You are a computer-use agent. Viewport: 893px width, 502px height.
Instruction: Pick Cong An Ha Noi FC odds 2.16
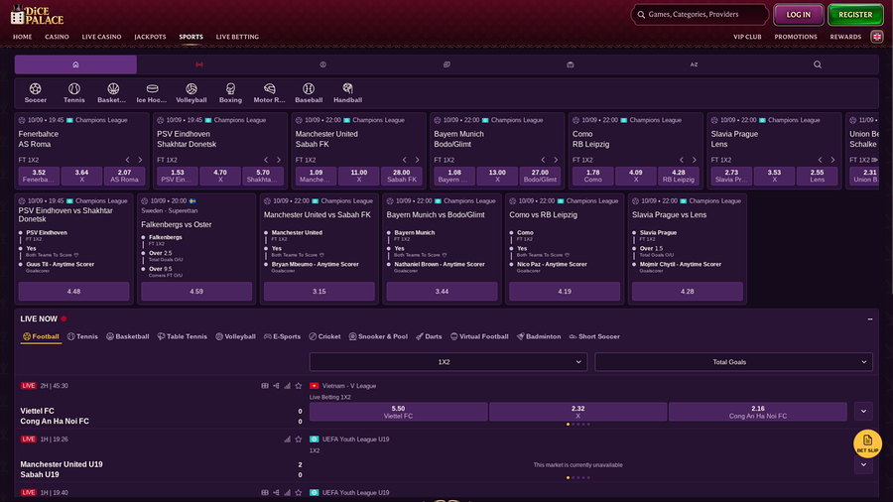757,412
